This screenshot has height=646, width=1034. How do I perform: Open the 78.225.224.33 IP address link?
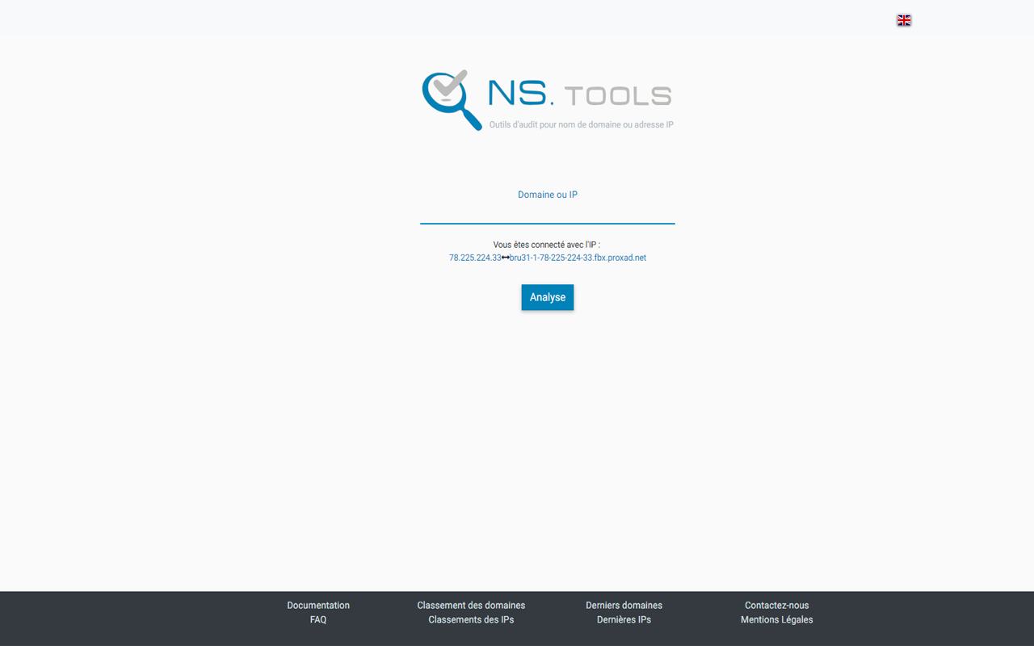[475, 258]
